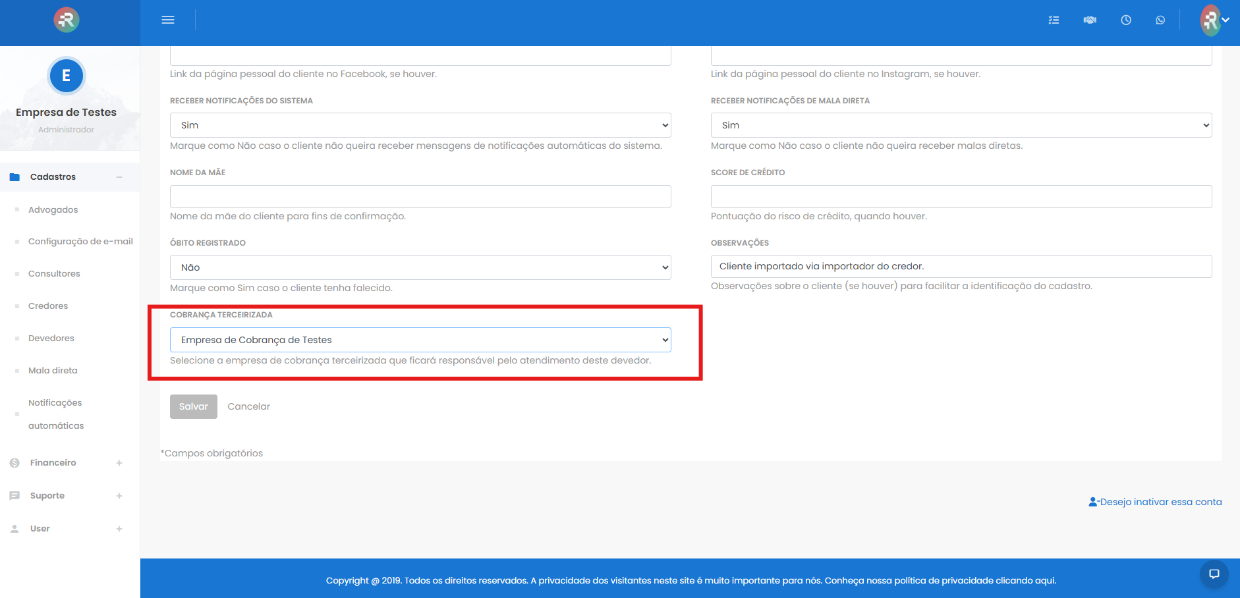1240x598 pixels.
Task: Click the hamburger menu icon
Action: (168, 20)
